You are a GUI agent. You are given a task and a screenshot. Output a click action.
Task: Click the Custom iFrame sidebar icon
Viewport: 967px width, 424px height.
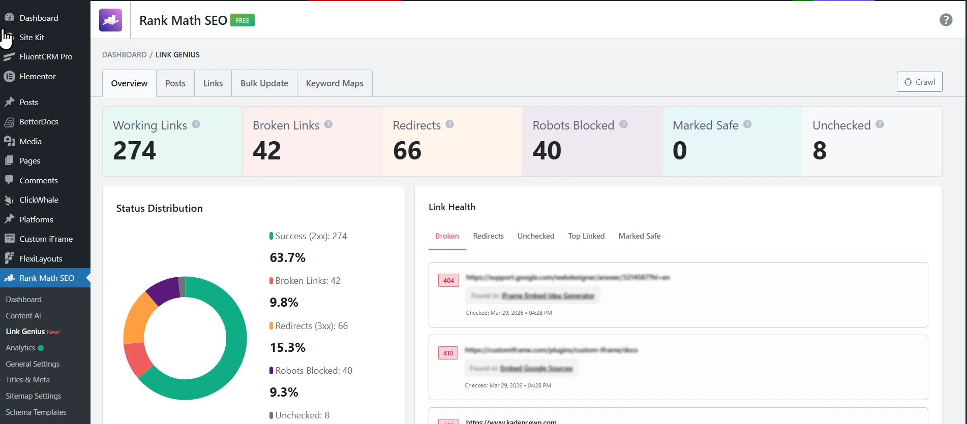(9, 239)
